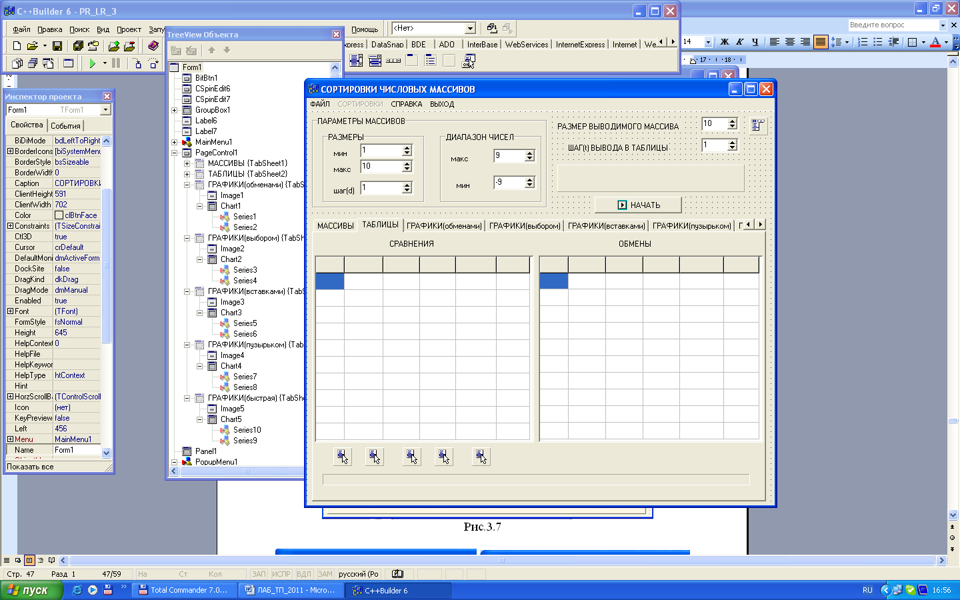Open the Word font color picker
Screen dimensions: 960x600
tap(946, 42)
